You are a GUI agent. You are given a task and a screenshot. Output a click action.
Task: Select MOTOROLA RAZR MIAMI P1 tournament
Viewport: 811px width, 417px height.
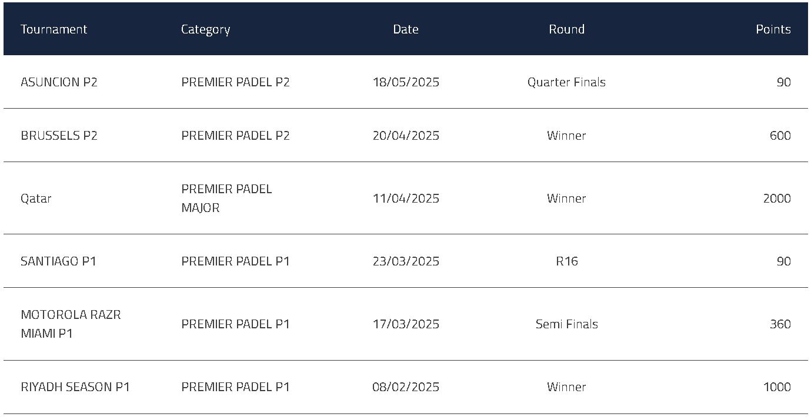(71, 324)
